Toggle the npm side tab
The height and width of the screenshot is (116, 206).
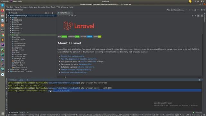[x=6, y=94]
